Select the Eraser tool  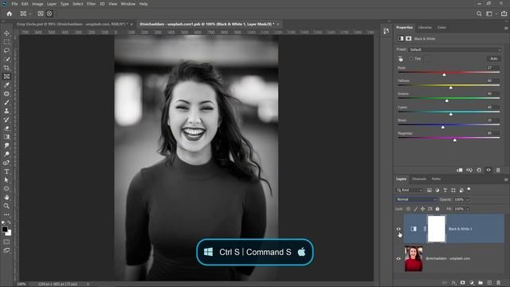click(x=6, y=128)
